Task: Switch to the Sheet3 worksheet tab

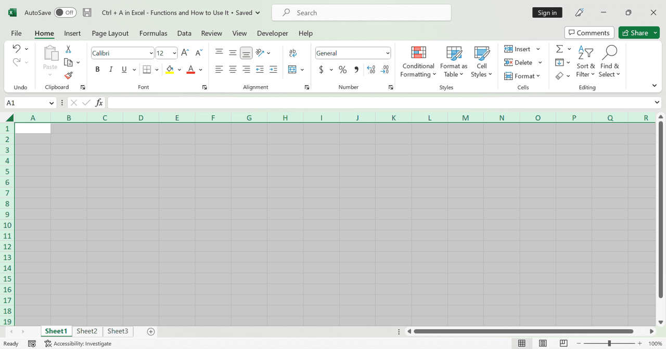Action: tap(118, 331)
